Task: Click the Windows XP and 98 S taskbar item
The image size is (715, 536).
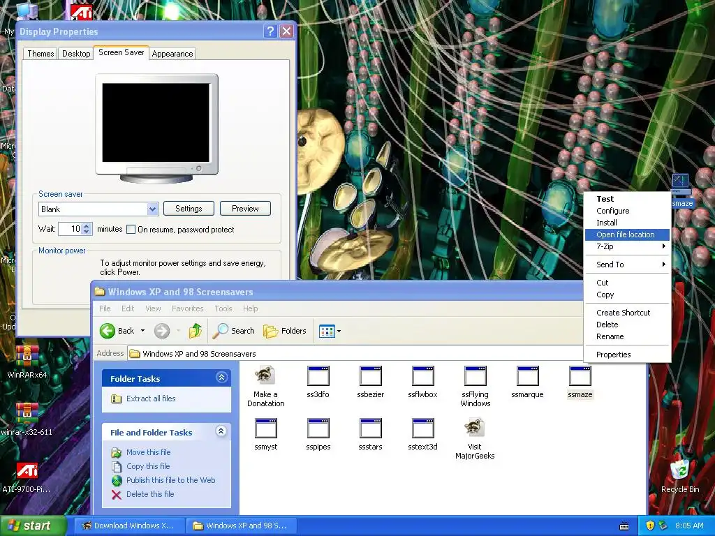Action: click(242, 526)
